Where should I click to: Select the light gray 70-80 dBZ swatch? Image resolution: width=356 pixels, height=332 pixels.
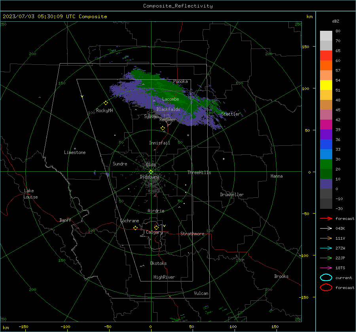(326, 36)
